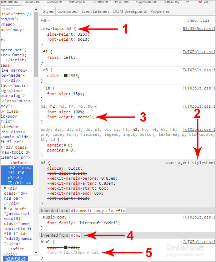Image resolution: width=216 pixels, height=262 pixels.
Task: Click the -webkit-margin-before 0.83em declaration
Action: click(82, 178)
